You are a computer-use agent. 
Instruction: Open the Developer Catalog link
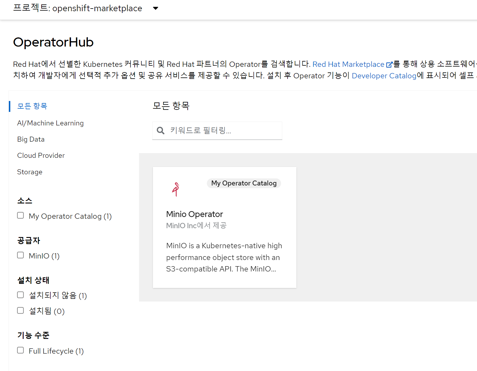click(x=384, y=76)
